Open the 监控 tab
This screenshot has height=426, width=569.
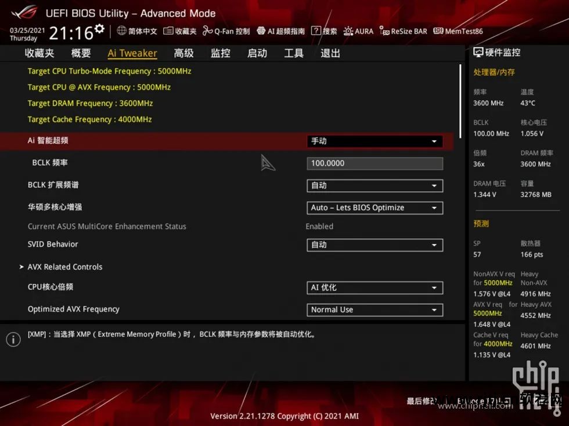[221, 53]
